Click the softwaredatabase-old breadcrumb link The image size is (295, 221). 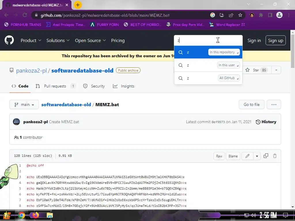point(66,104)
